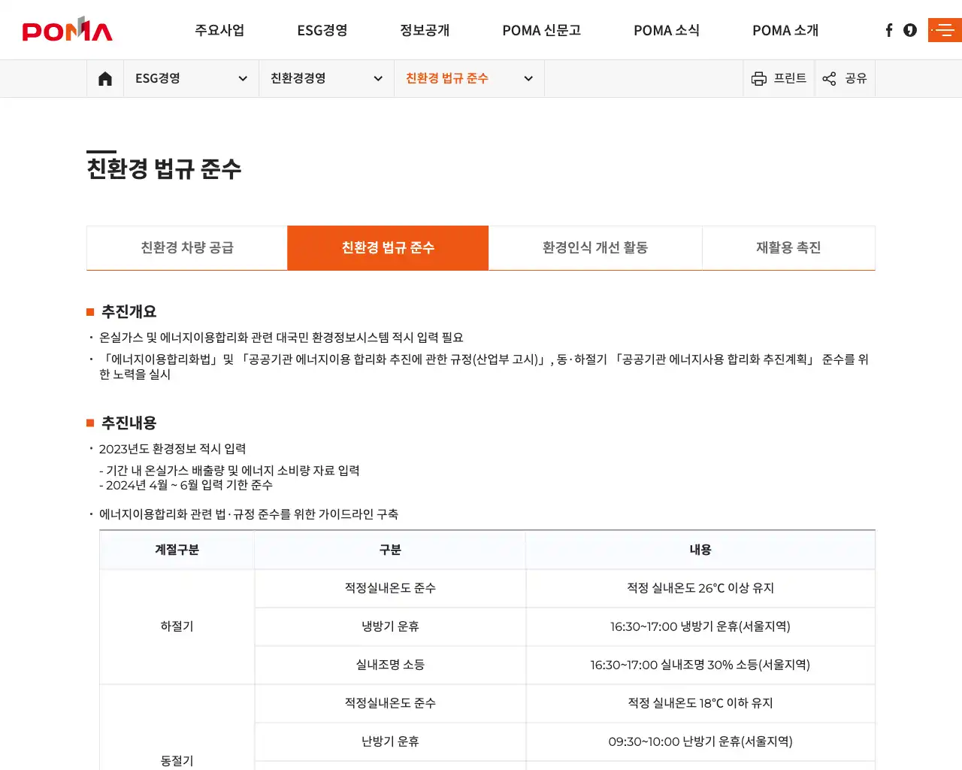
Task: Click 16:30~17:00 냉방기 운휴(서울지역) cell
Action: (700, 626)
